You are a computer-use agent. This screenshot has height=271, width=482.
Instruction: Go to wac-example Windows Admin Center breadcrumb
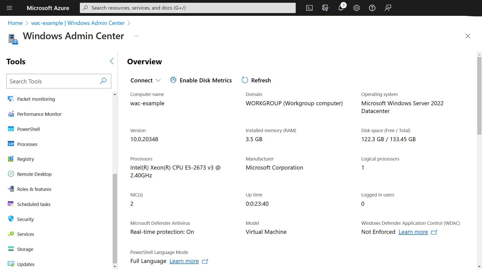click(78, 23)
